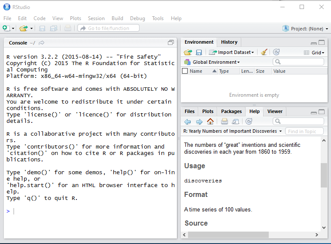Click the save workspace icon

[199, 52]
